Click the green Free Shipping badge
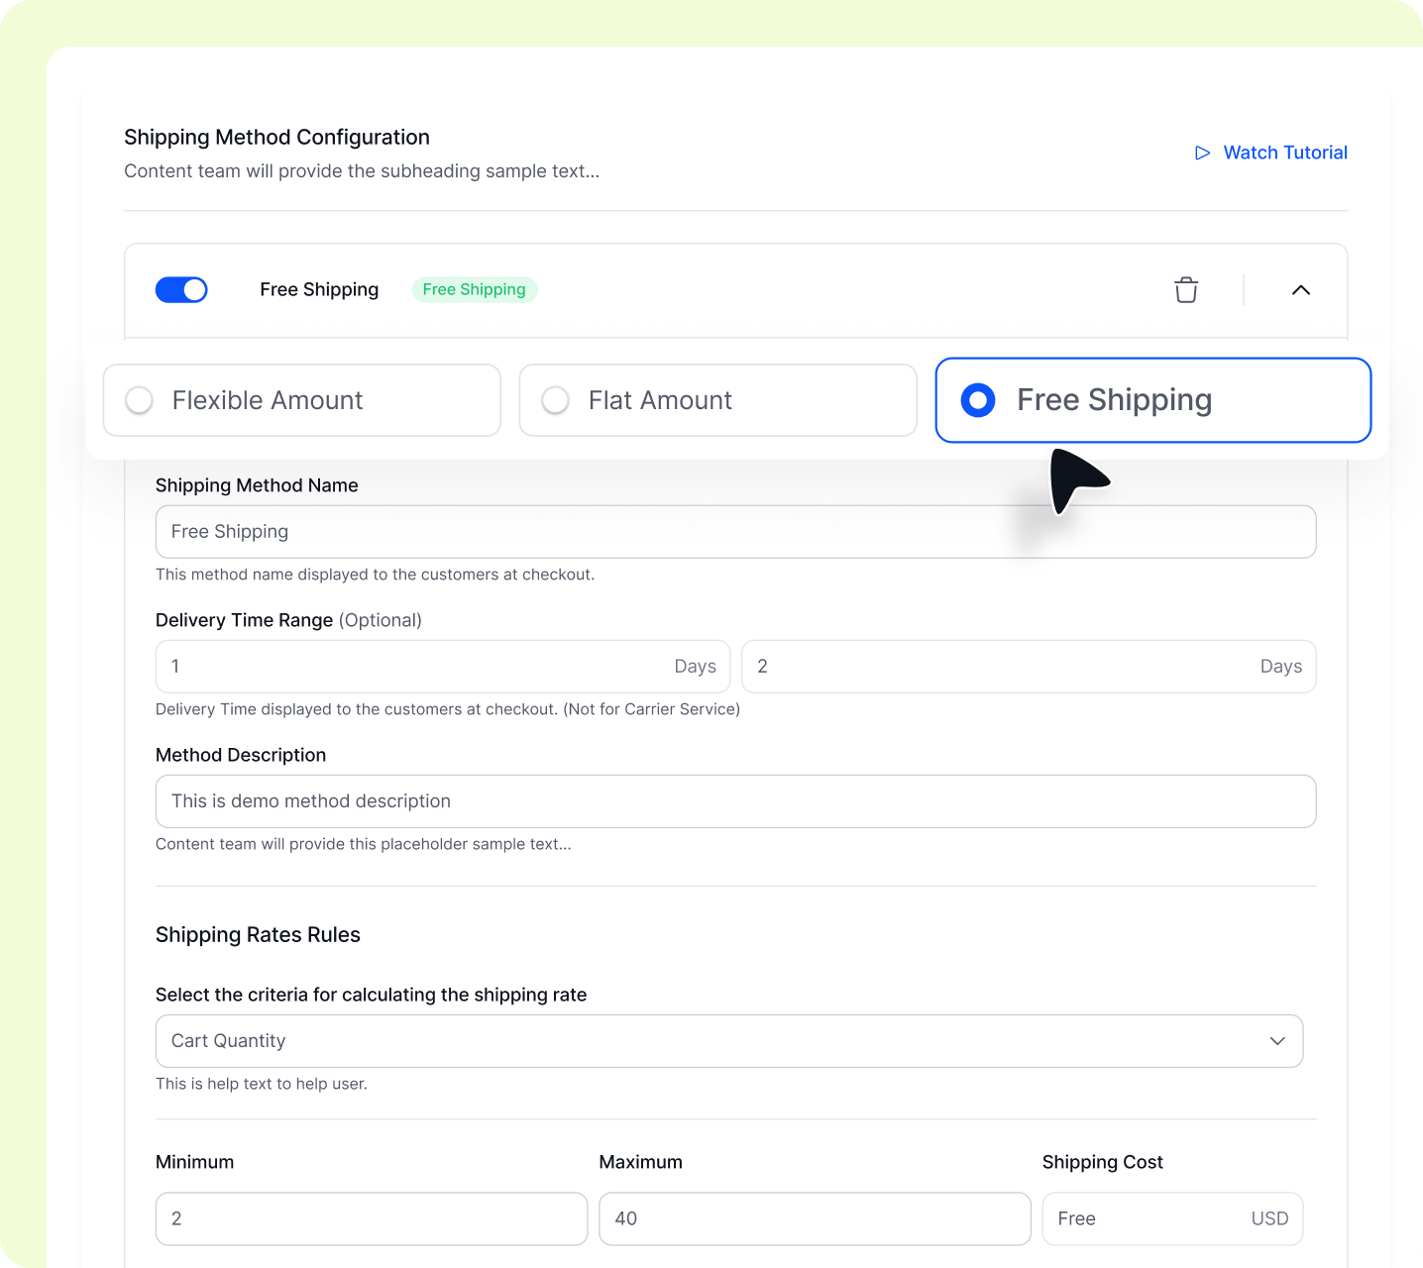This screenshot has width=1423, height=1268. point(475,289)
